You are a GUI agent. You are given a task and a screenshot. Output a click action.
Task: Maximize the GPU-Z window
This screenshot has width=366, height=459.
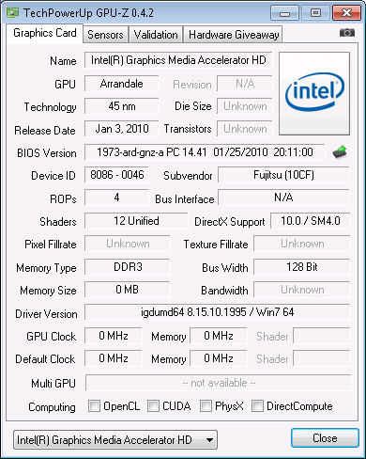click(315, 13)
